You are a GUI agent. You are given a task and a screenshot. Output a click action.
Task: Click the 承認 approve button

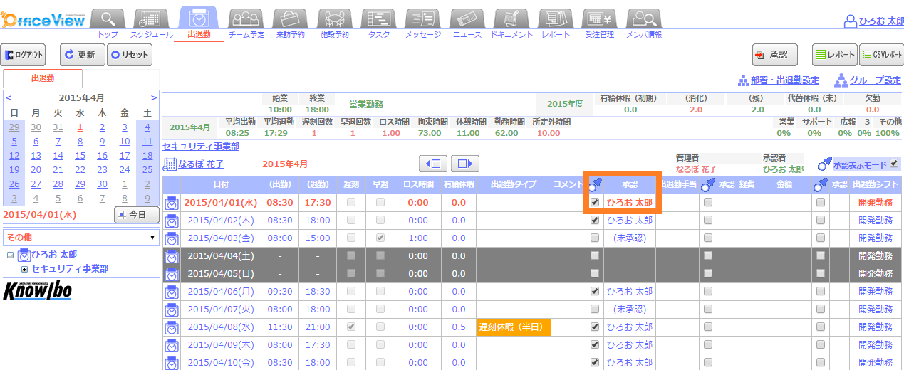click(x=774, y=55)
